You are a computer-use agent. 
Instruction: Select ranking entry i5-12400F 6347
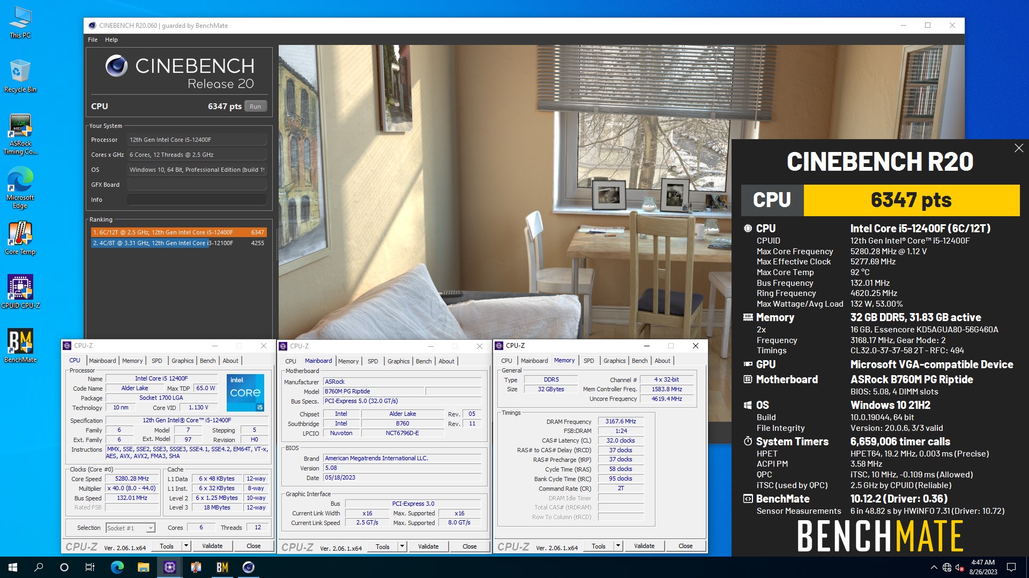tap(178, 232)
